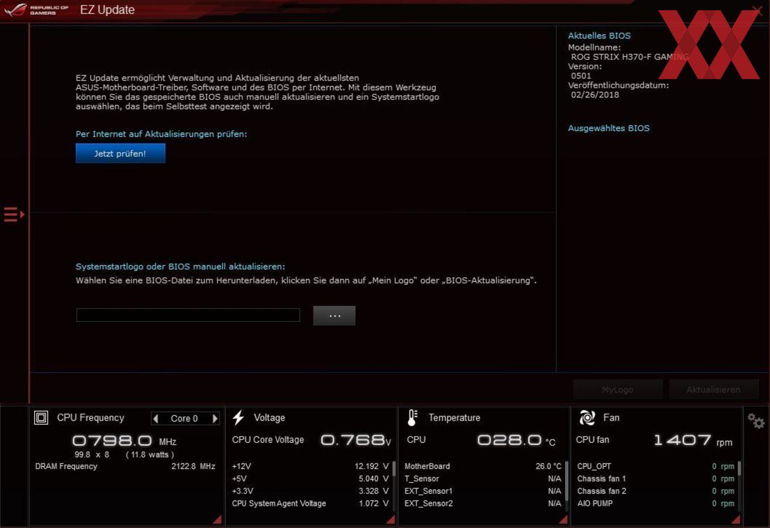The width and height of the screenshot is (770, 528).
Task: Click the MotherBoard temperature row
Action: (483, 466)
